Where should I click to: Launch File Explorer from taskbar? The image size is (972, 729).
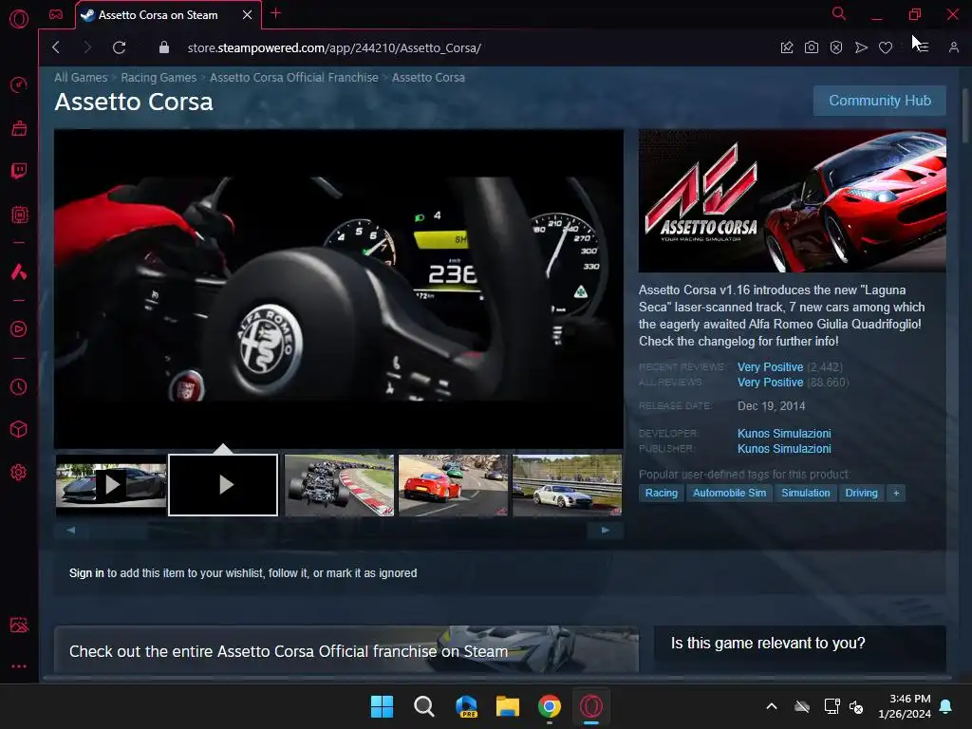(x=508, y=706)
